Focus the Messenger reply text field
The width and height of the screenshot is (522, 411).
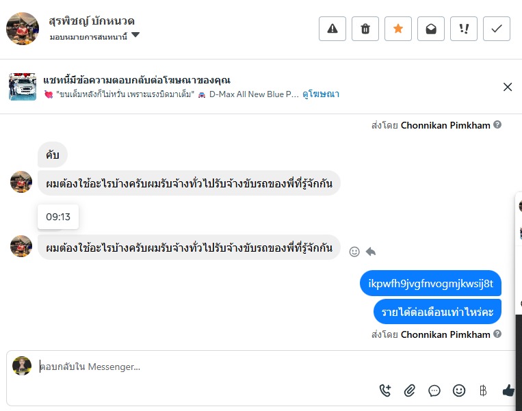[205, 367]
